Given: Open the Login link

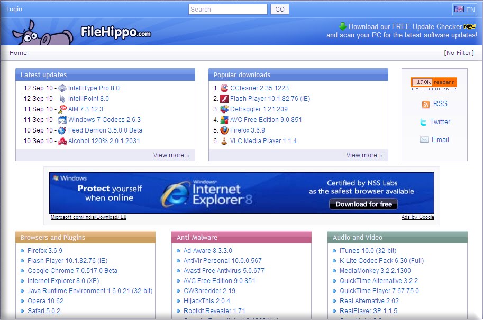Looking at the screenshot, I should click(x=14, y=9).
